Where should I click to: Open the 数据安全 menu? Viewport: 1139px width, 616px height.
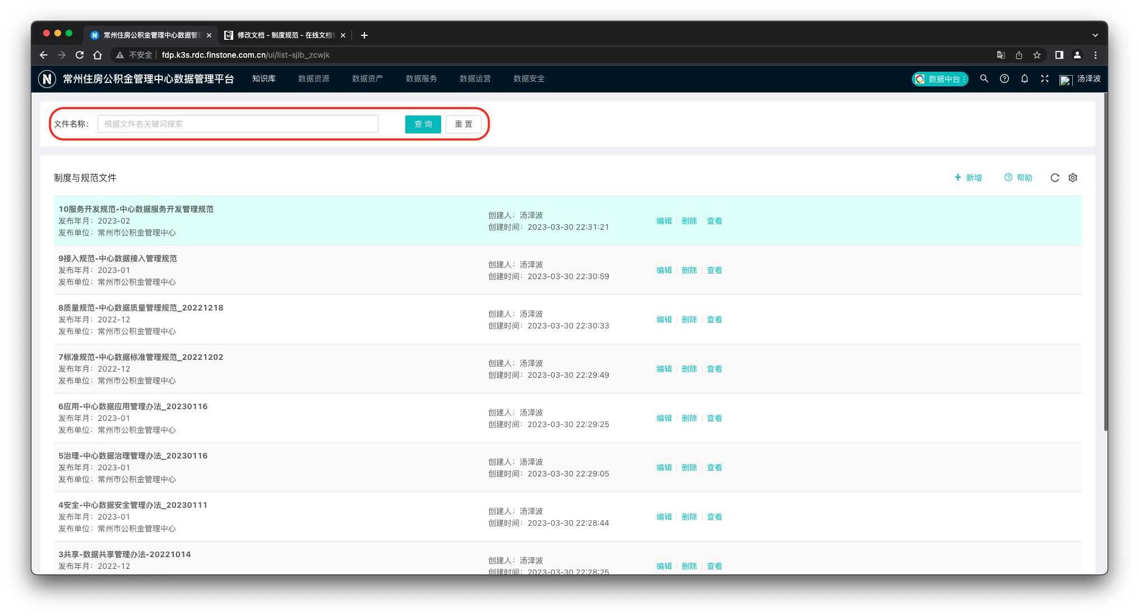pyautogui.click(x=529, y=79)
